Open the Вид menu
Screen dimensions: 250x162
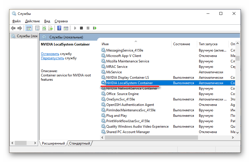[47, 21]
